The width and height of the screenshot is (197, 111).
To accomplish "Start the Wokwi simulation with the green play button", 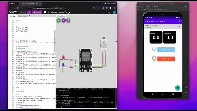I will [58, 20].
